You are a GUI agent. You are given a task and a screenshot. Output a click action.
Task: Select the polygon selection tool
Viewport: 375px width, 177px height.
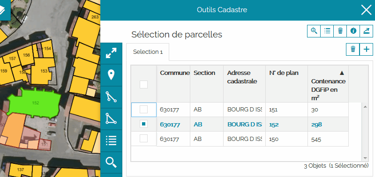click(111, 119)
